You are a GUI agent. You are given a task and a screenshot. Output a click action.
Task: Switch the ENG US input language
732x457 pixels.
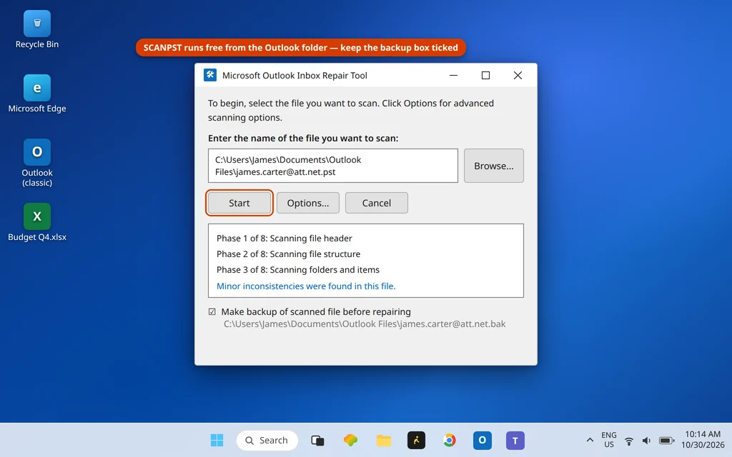click(x=609, y=440)
